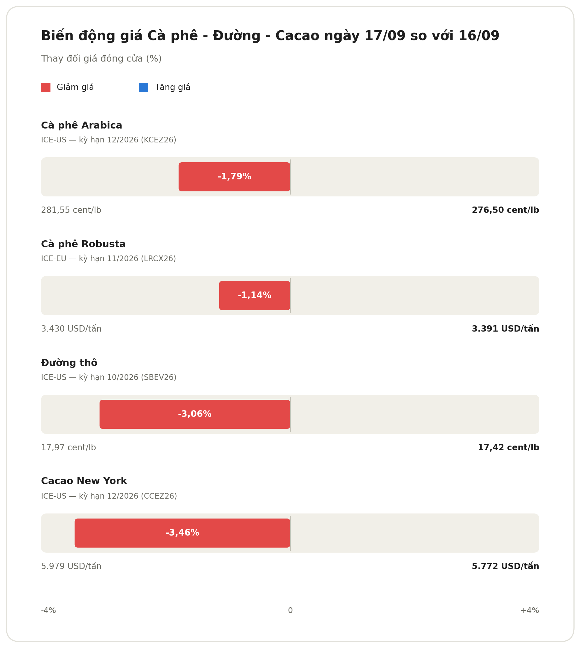Image resolution: width=580 pixels, height=648 pixels.
Task: Select the Tăng giá legend label
Action: [x=173, y=87]
